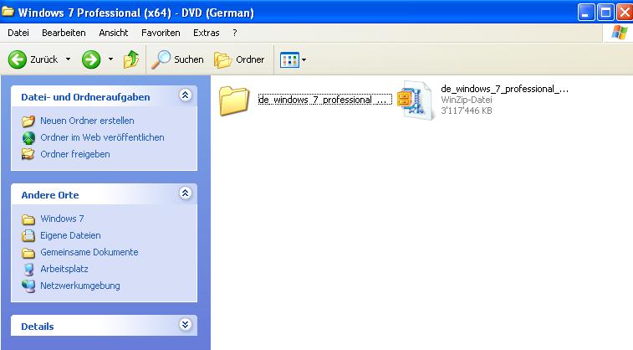The height and width of the screenshot is (350, 633).
Task: Open the Arbeitsplatz link
Action: tap(64, 269)
